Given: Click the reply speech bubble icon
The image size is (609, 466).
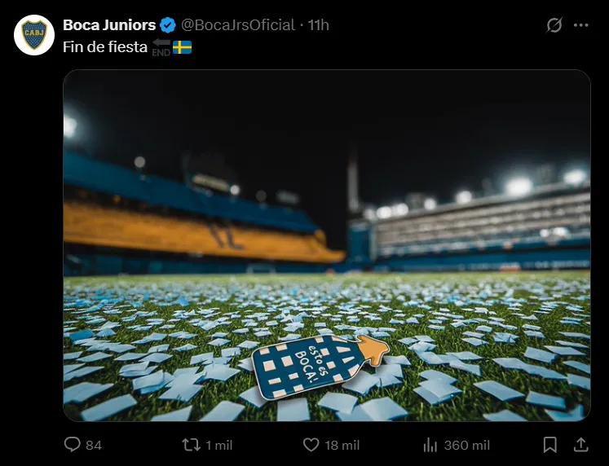Looking at the screenshot, I should (x=72, y=445).
